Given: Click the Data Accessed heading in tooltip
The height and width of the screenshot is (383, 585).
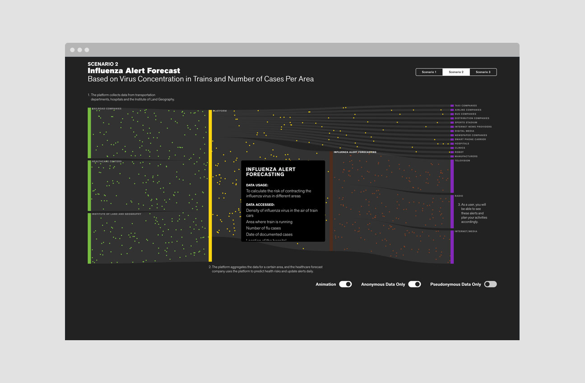Looking at the screenshot, I should tap(260, 205).
